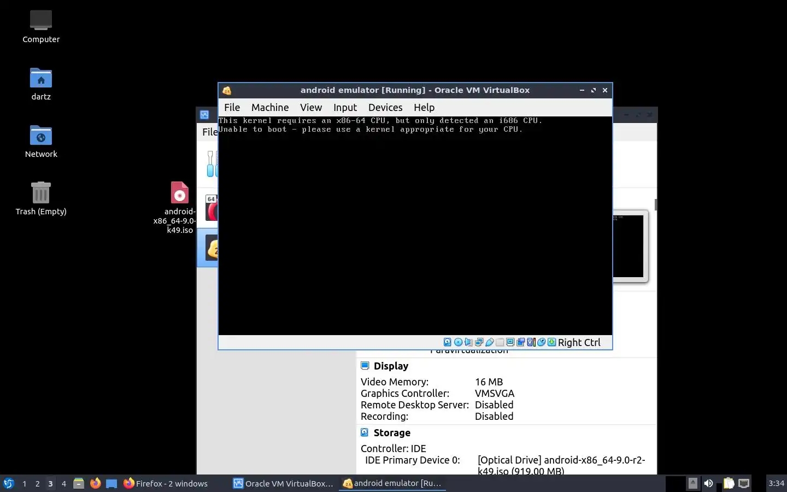Click the Display section icon in VirtualBox Manager
This screenshot has width=787, height=492.
(365, 366)
